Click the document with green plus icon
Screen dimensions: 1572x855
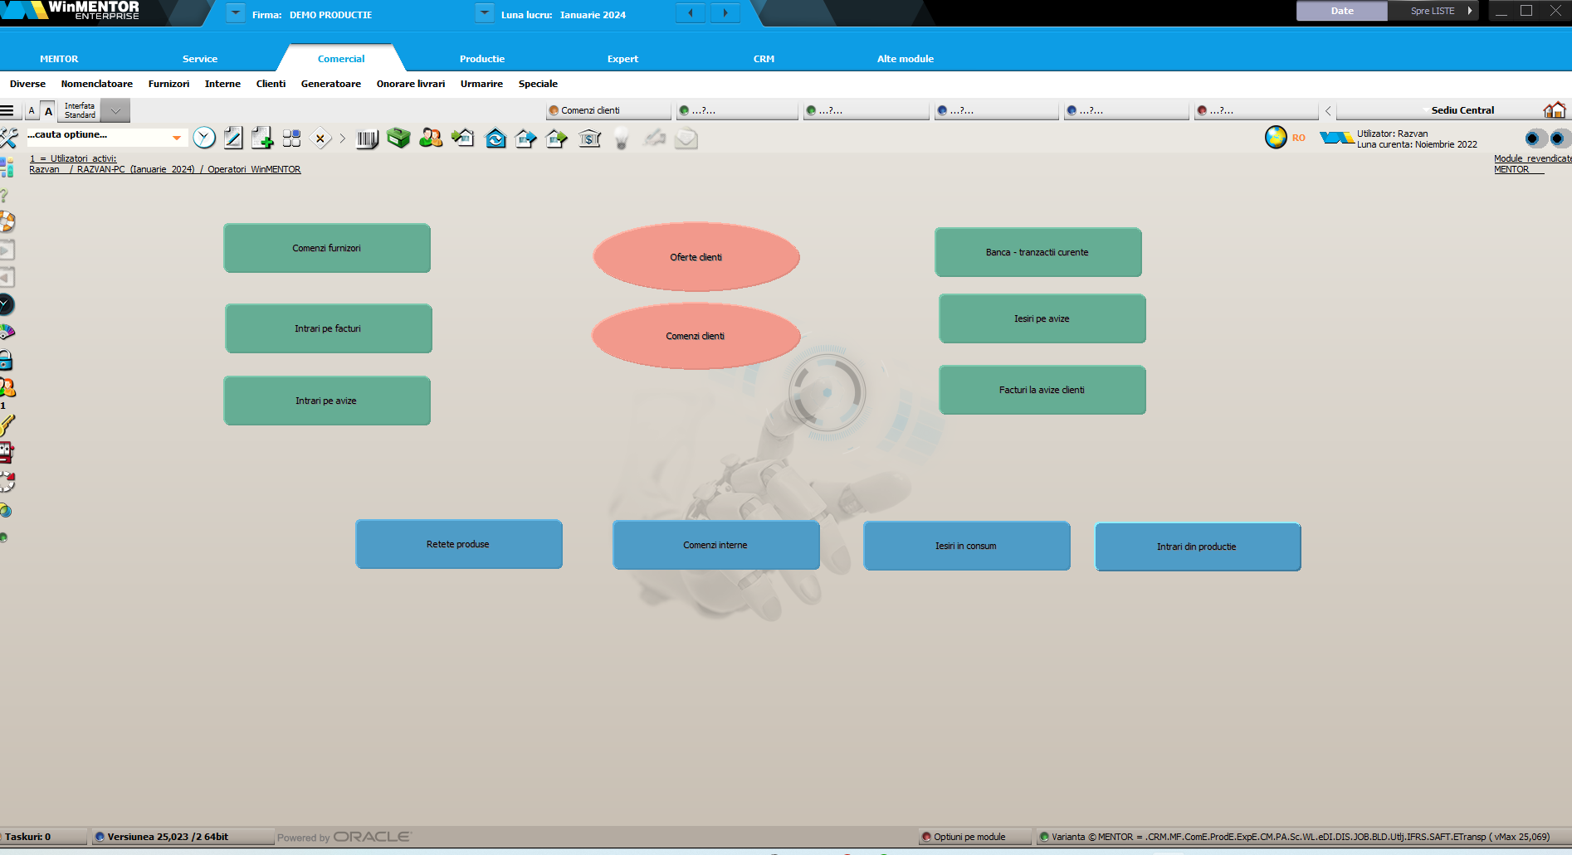262,138
